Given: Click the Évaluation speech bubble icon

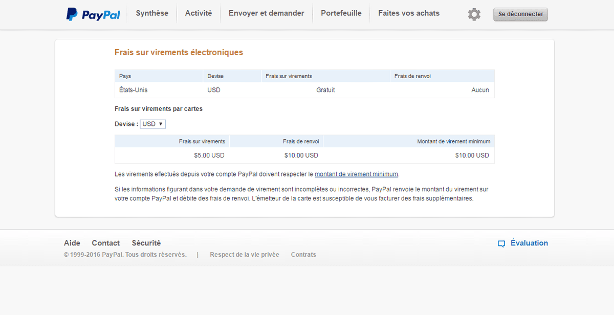Looking at the screenshot, I should (x=501, y=244).
